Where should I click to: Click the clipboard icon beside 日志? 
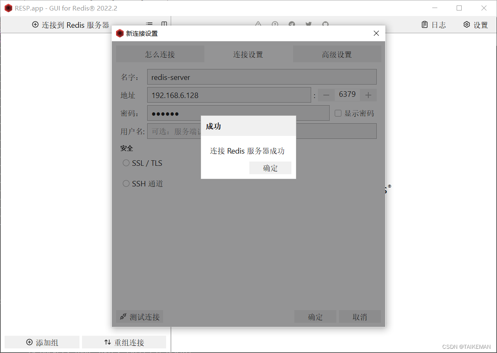(x=425, y=24)
